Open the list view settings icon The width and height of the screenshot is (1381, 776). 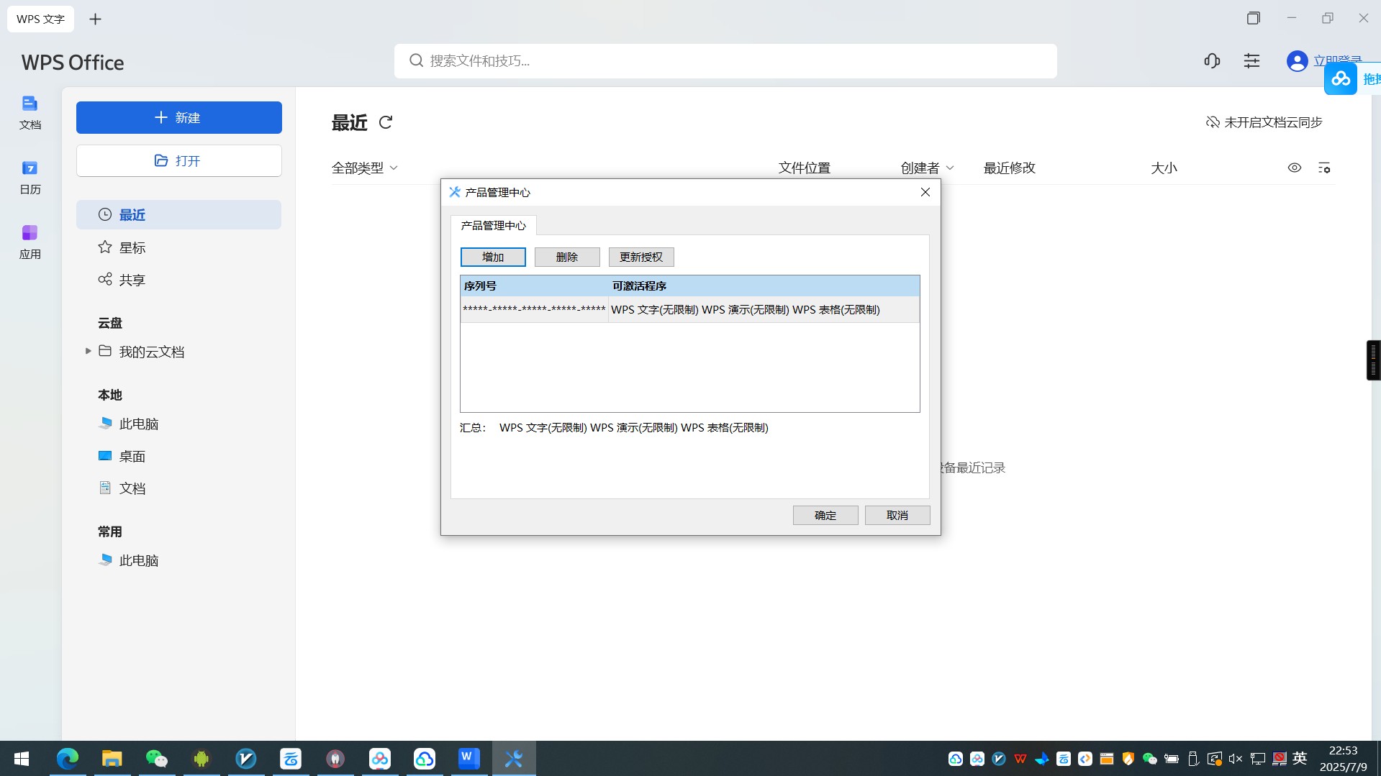tap(1323, 168)
